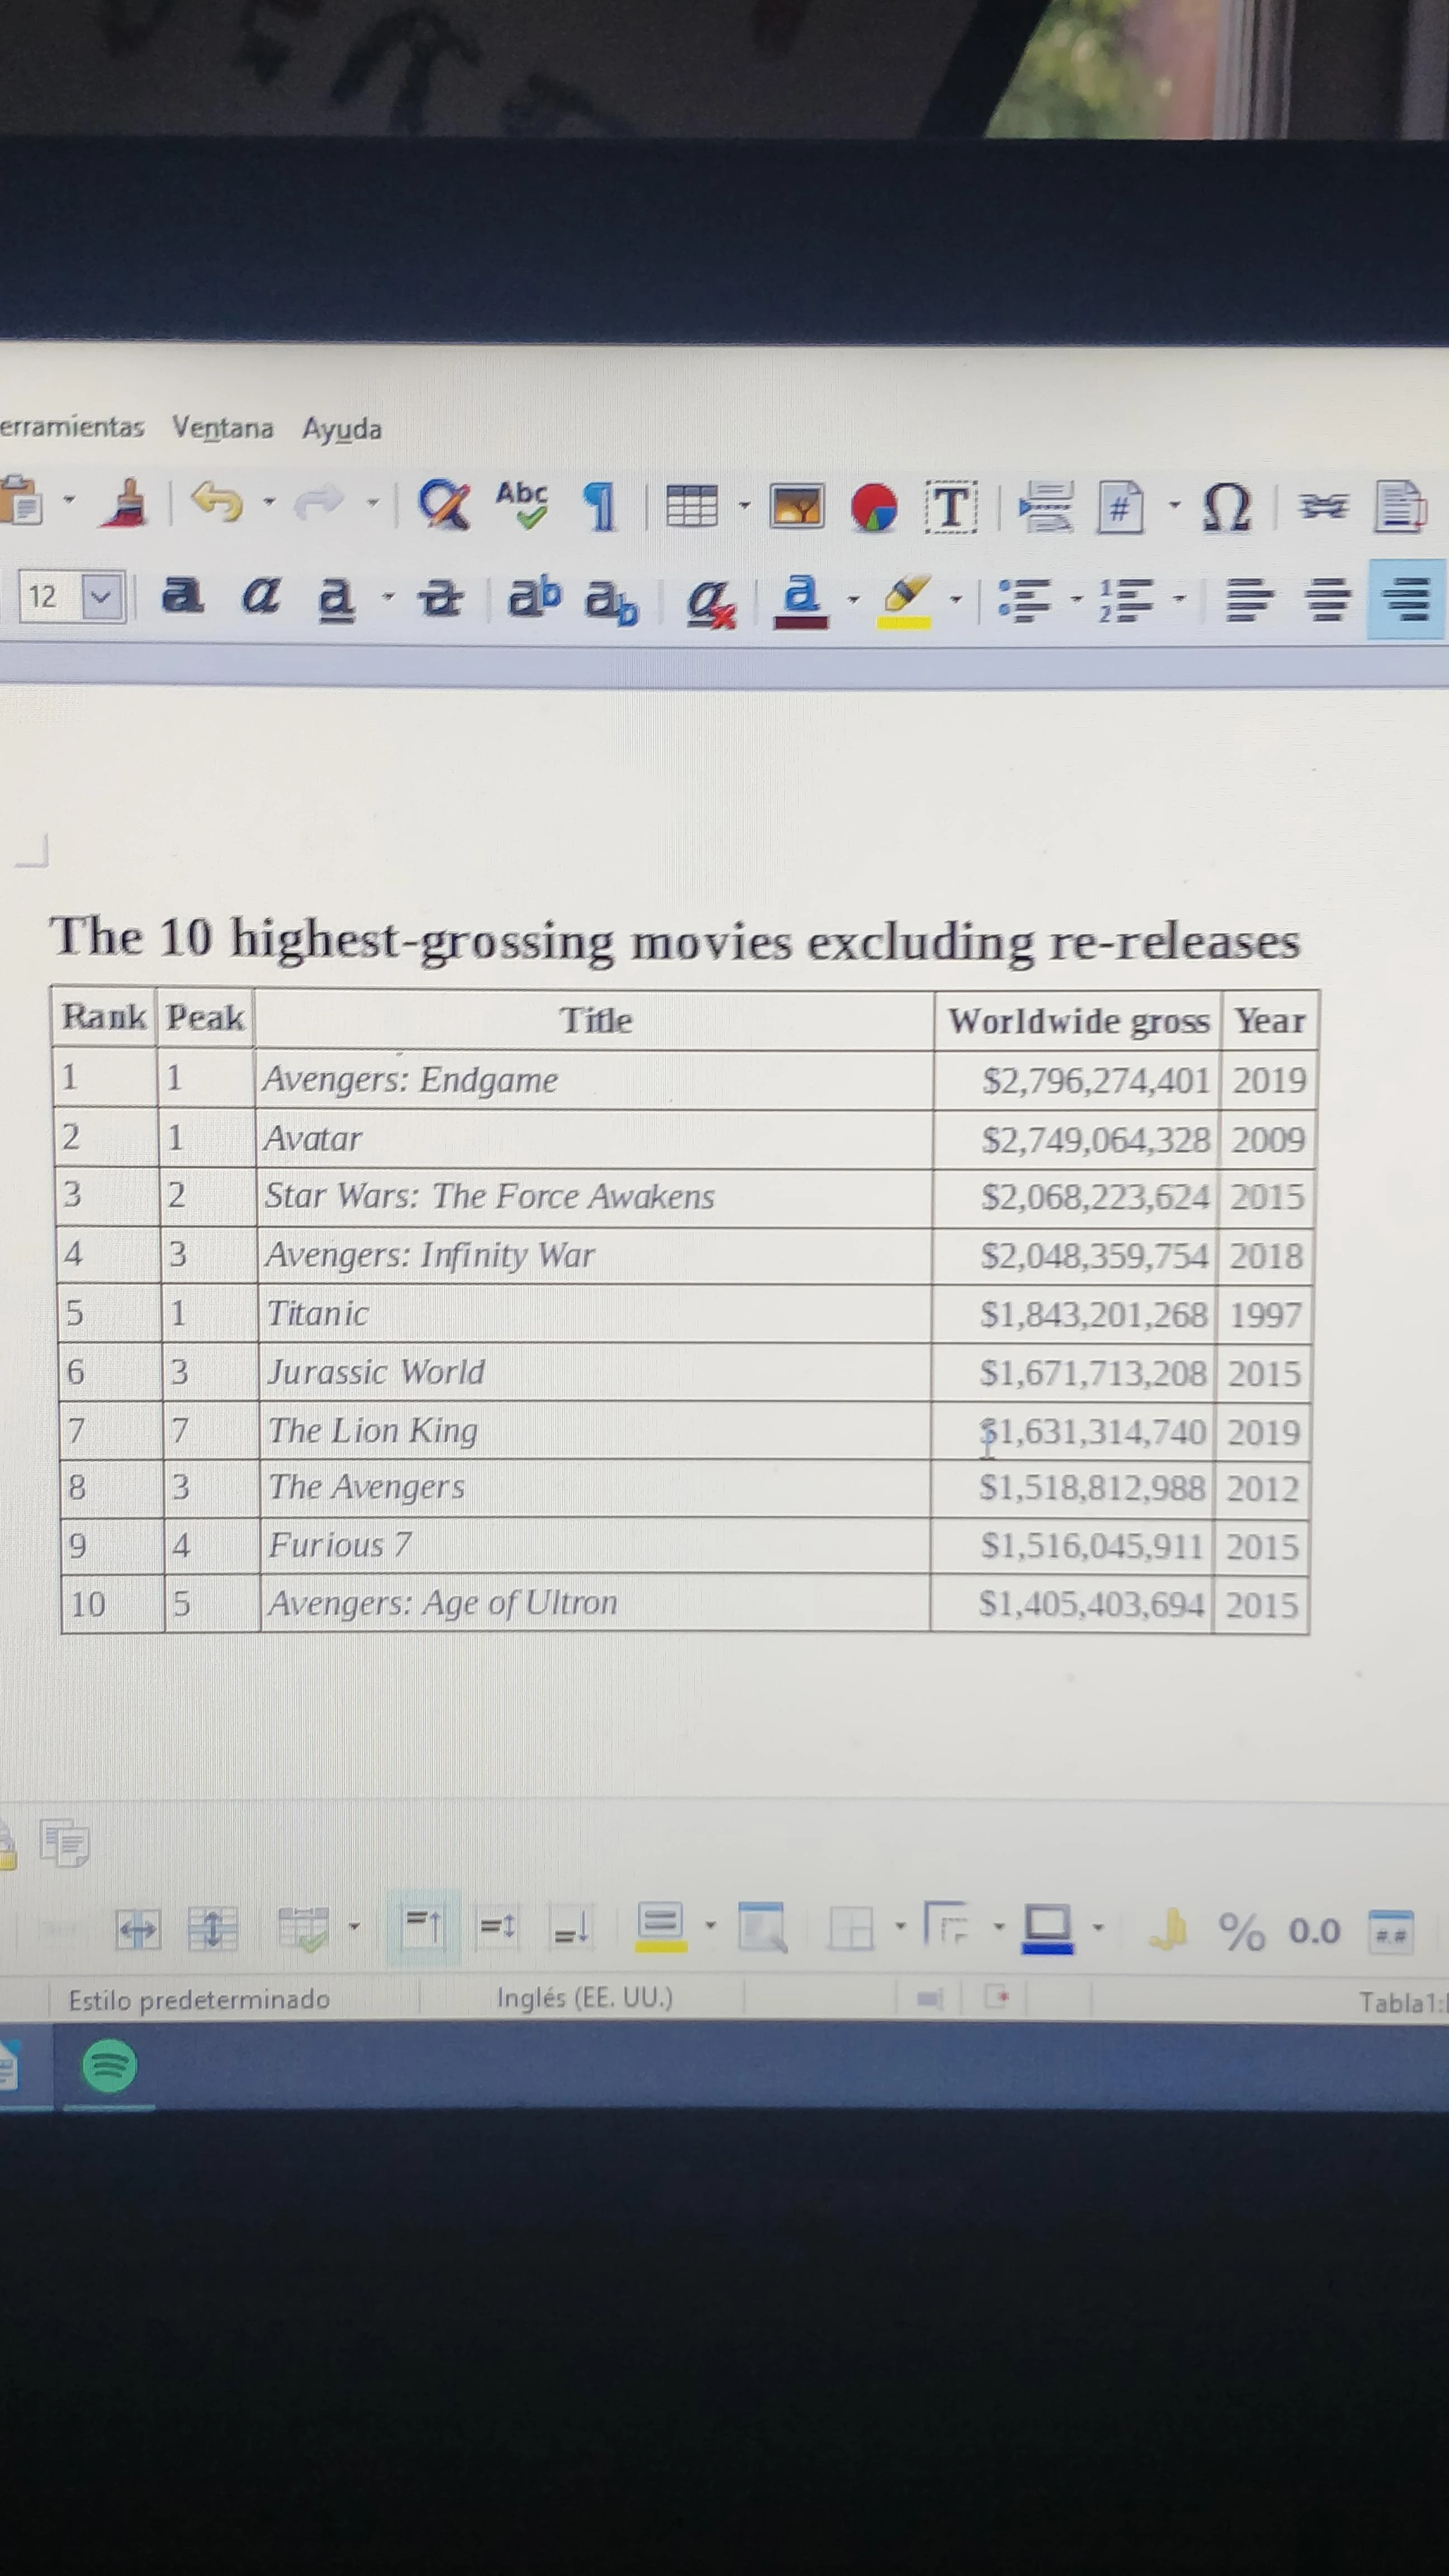
Task: Click the Clone Formatting paintbrush icon
Action: click(125, 502)
